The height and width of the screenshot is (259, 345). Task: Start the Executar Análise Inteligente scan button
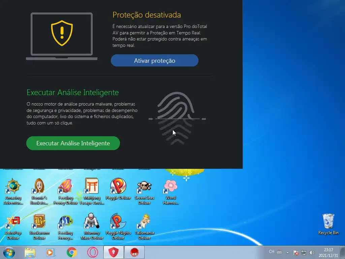73,143
